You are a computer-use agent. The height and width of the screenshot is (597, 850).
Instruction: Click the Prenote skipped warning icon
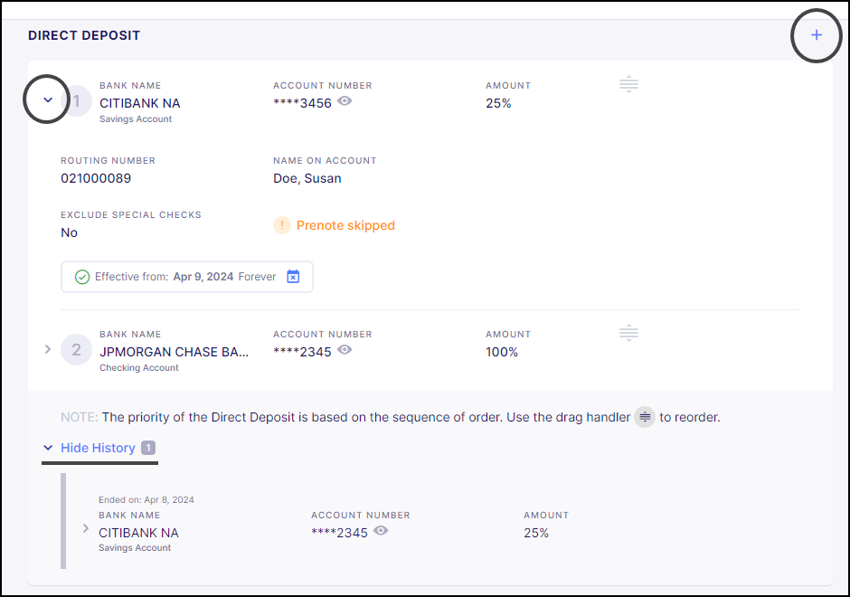282,225
